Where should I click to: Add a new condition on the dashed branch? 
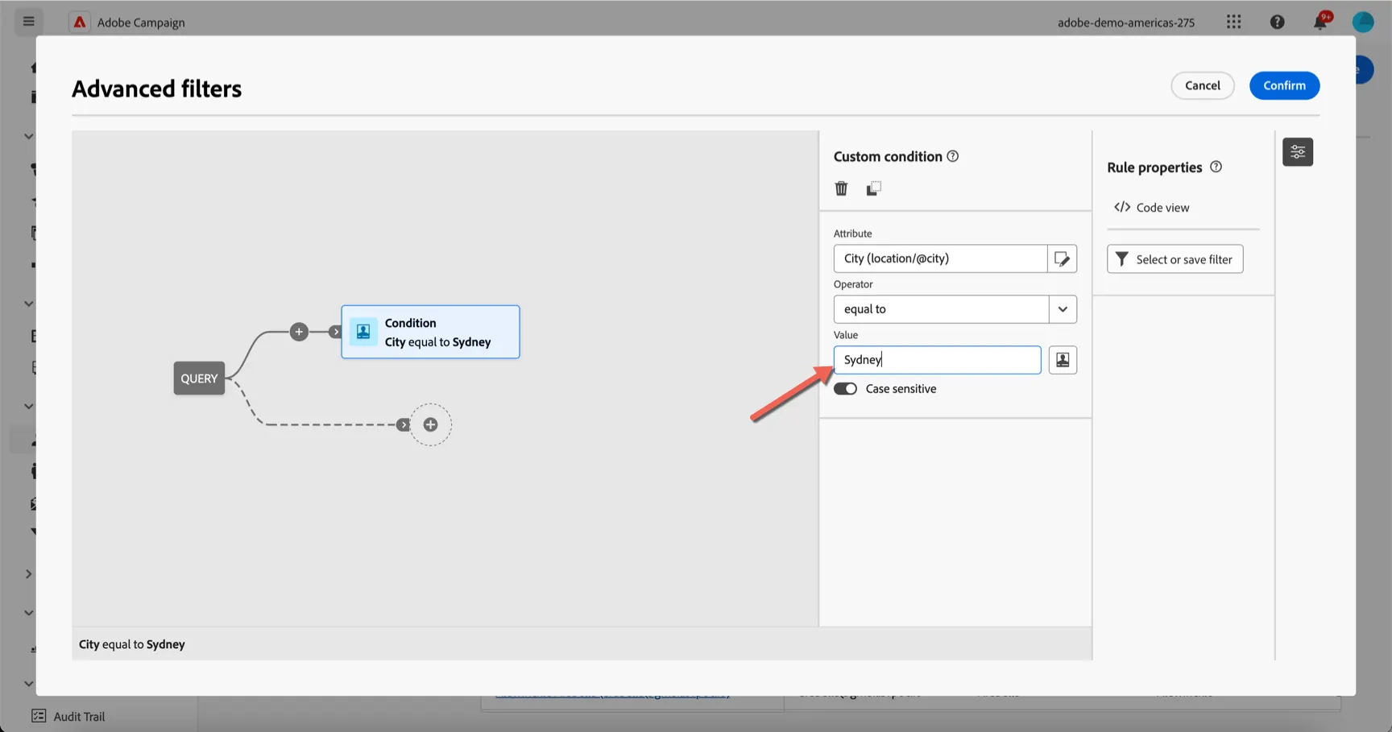point(431,424)
